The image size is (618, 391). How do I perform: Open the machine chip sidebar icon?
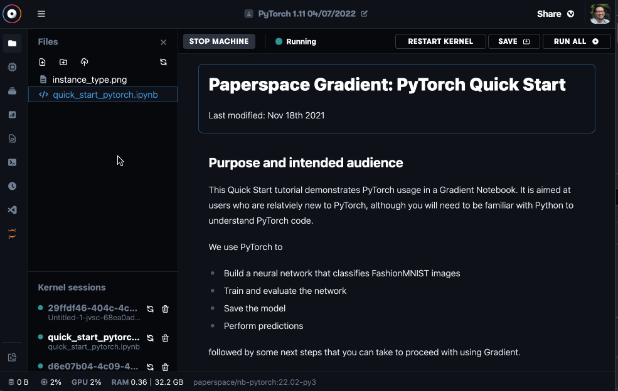12,67
